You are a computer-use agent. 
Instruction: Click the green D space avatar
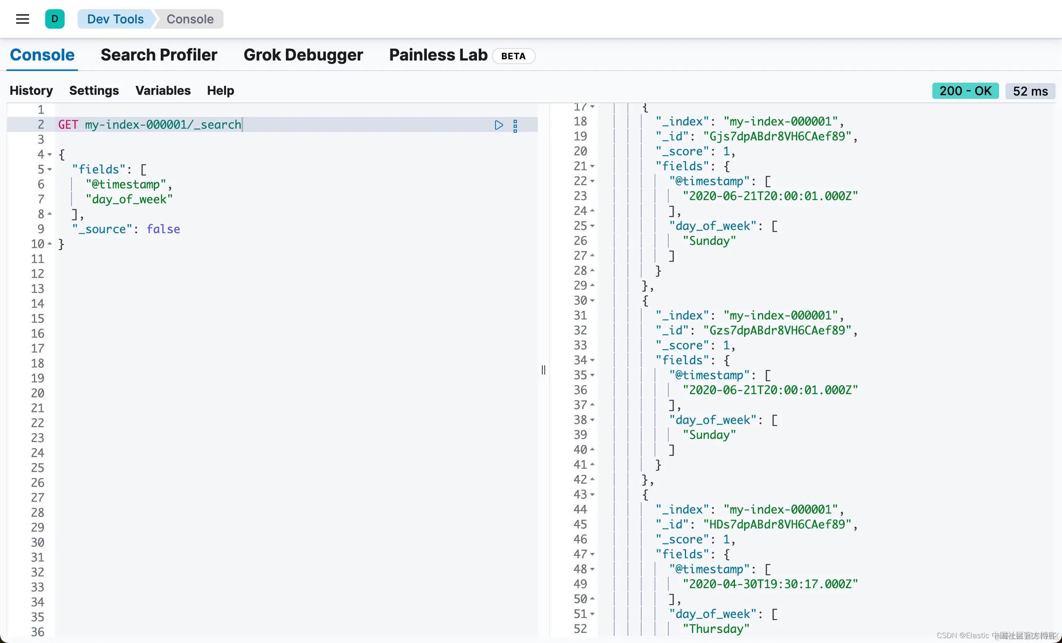tap(55, 19)
